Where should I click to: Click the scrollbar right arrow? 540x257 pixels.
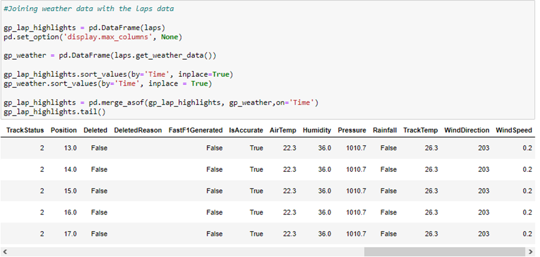[x=531, y=251]
